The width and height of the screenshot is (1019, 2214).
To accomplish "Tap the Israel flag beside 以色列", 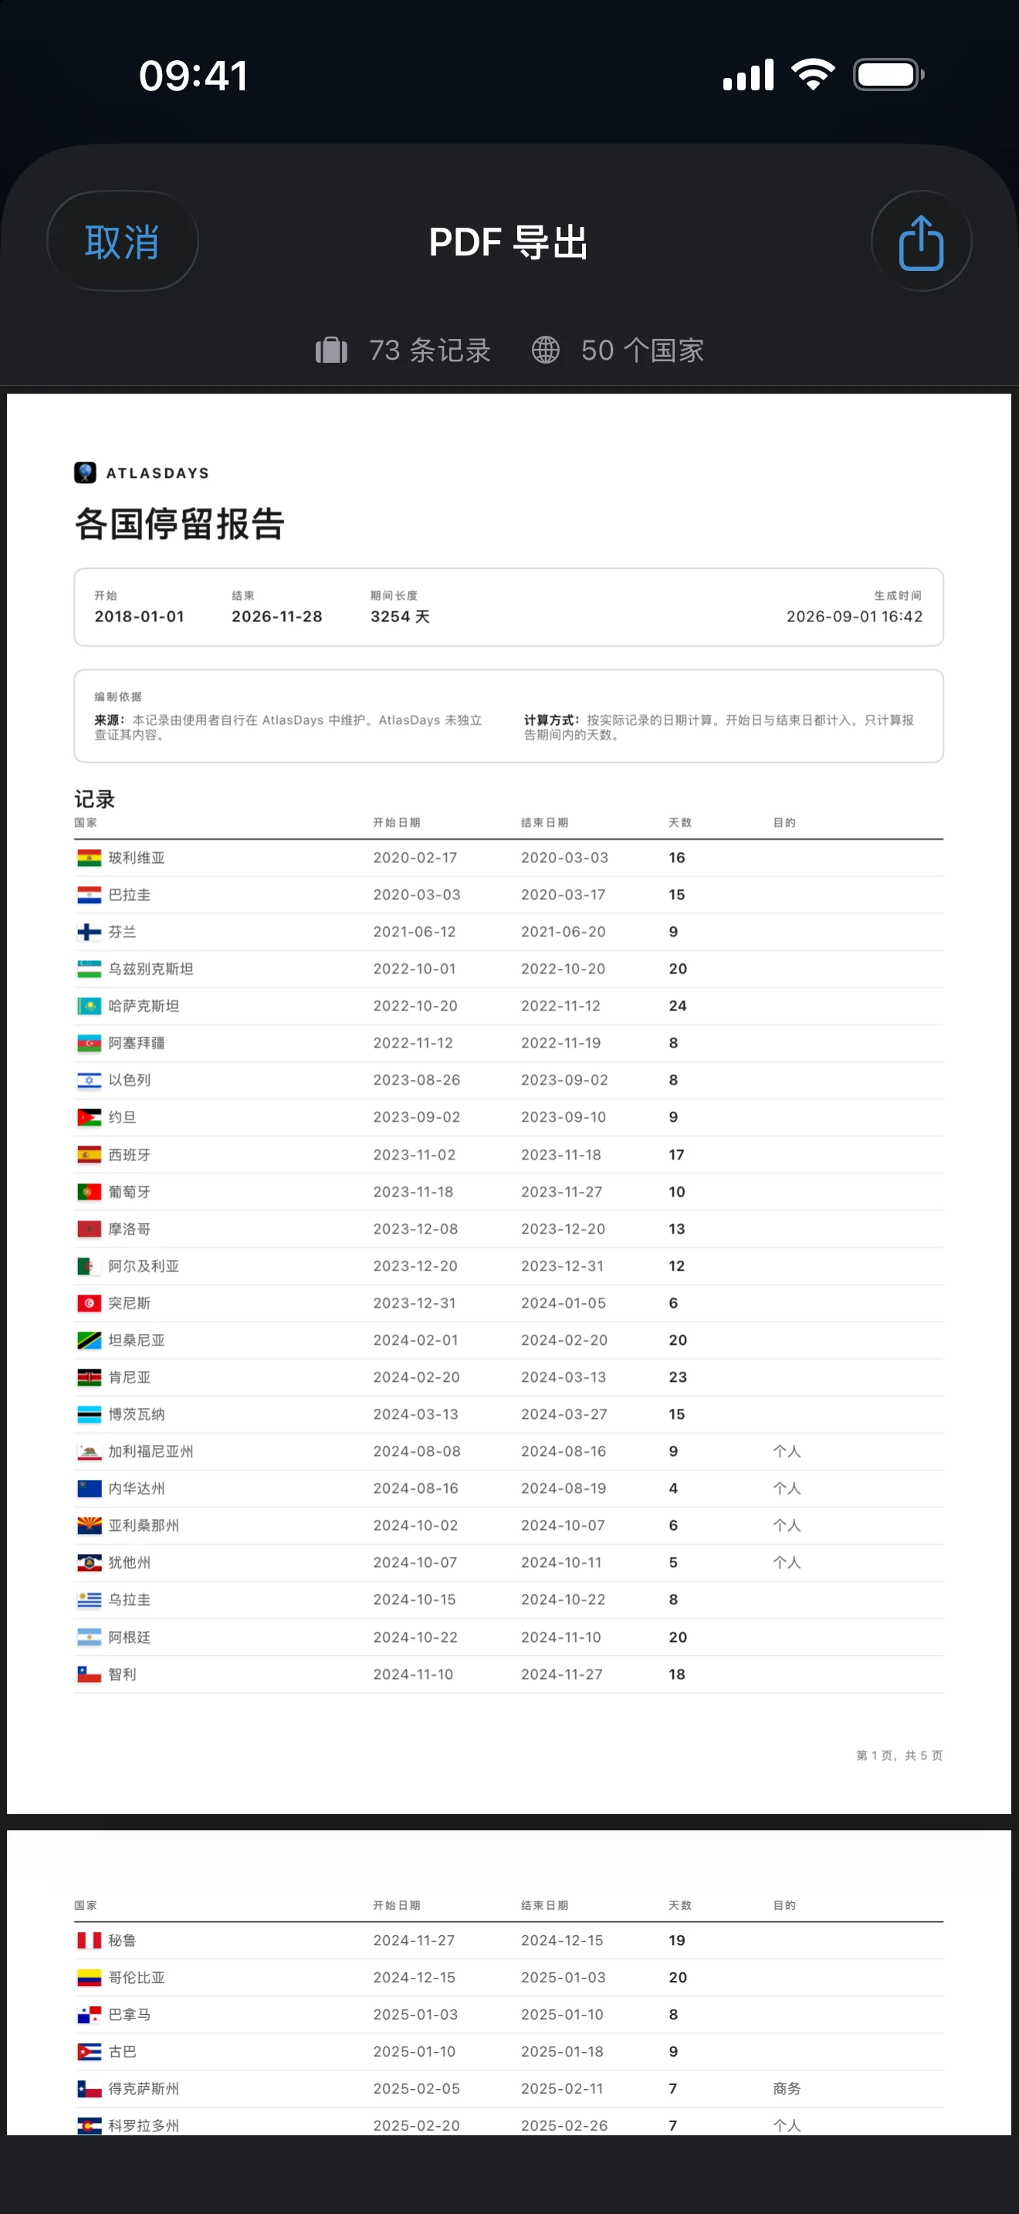I will [90, 1080].
